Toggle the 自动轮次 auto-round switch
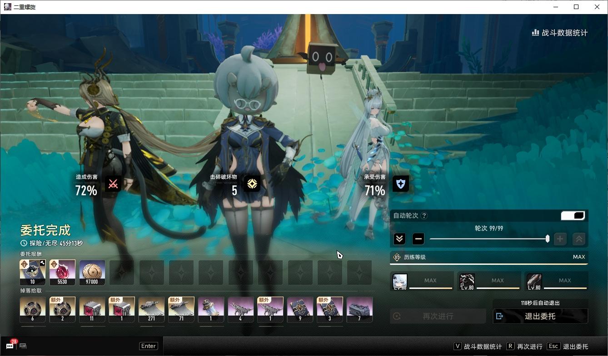Screen dimensions: 608x356 pos(573,215)
